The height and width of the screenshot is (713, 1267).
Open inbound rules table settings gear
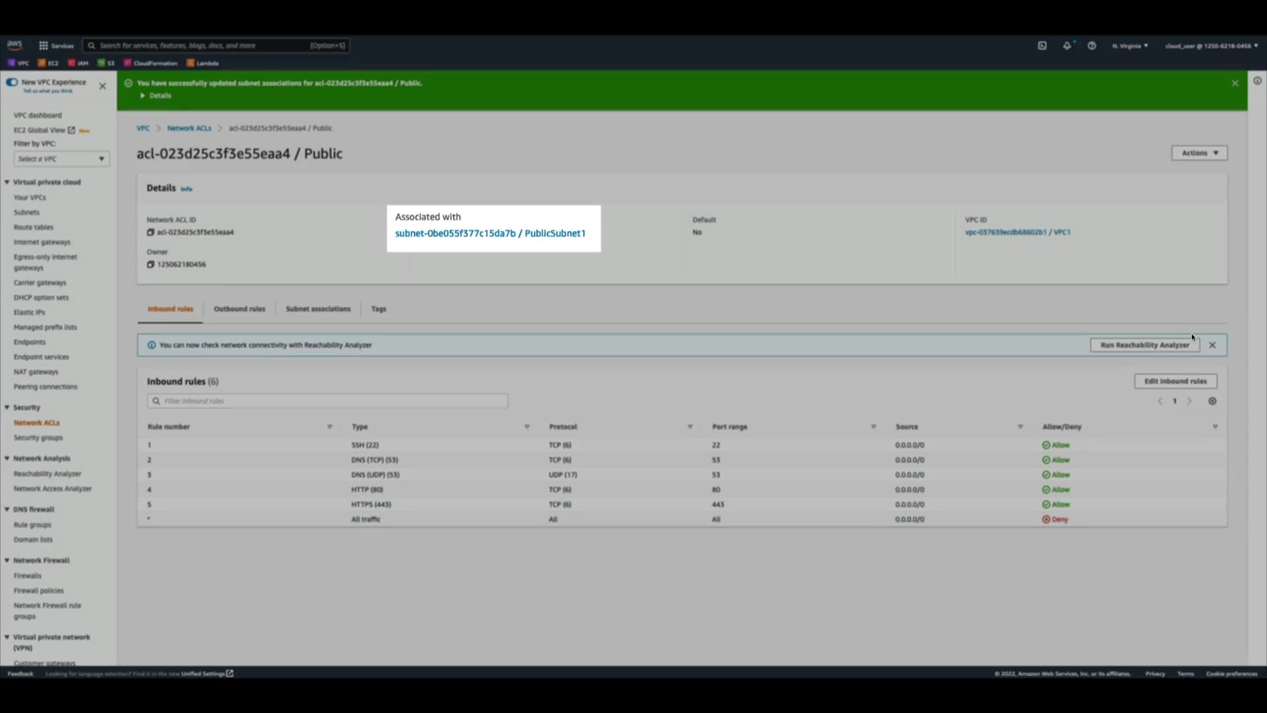[1212, 401]
